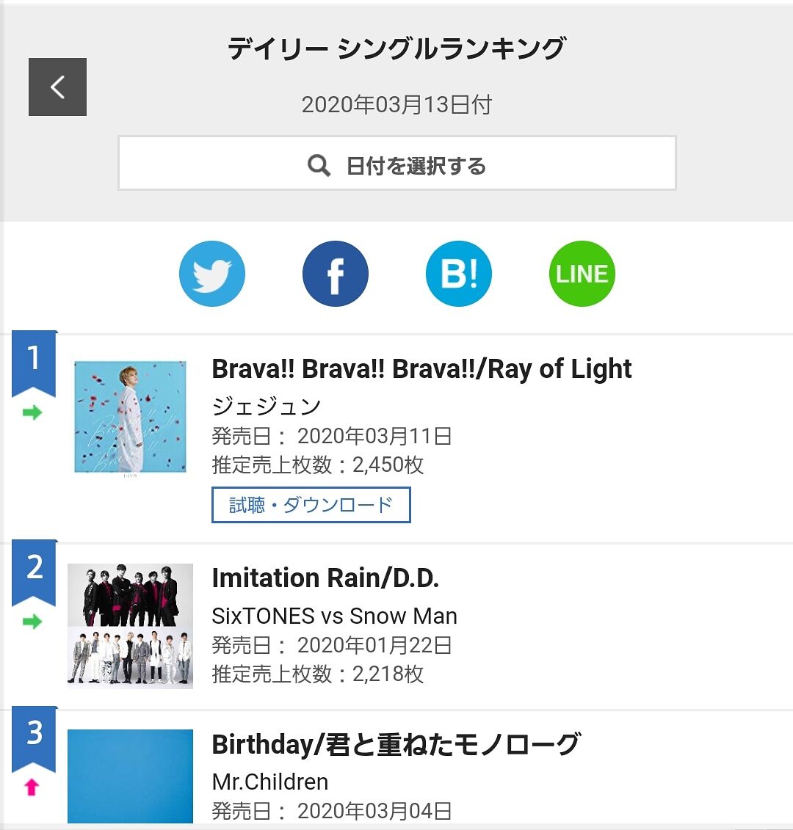Viewport: 793px width, 830px height.
Task: Click SixTONES vs Snow Man cover thumbnail
Action: (x=130, y=626)
